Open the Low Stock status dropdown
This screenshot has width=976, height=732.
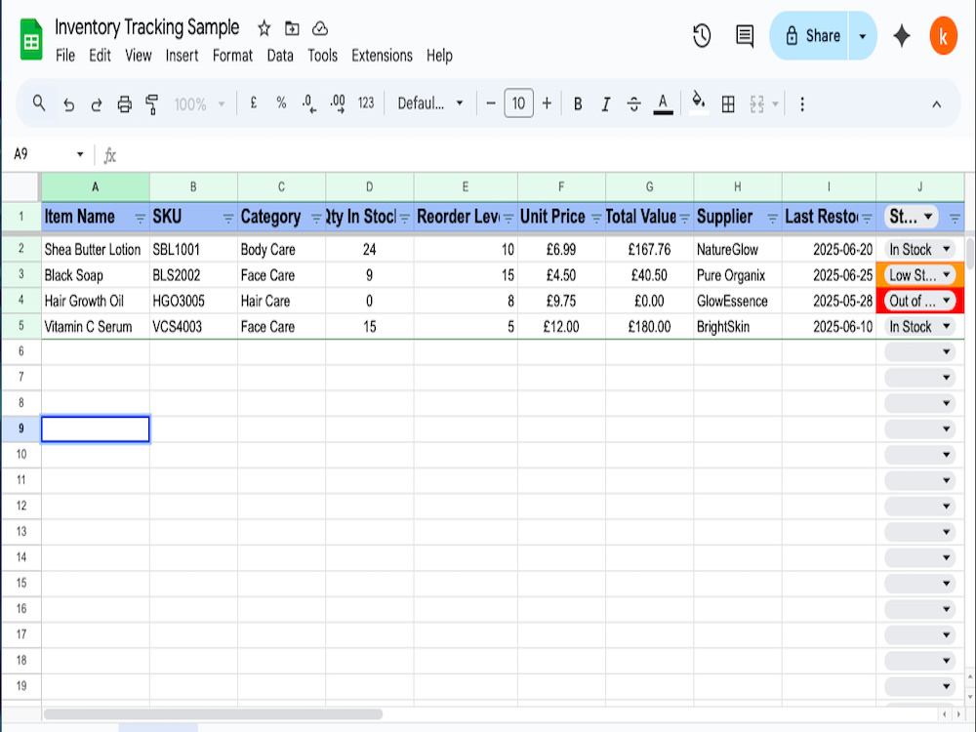tap(919, 275)
